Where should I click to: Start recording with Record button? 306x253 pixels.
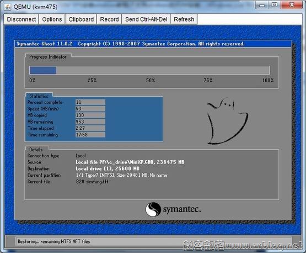(109, 19)
